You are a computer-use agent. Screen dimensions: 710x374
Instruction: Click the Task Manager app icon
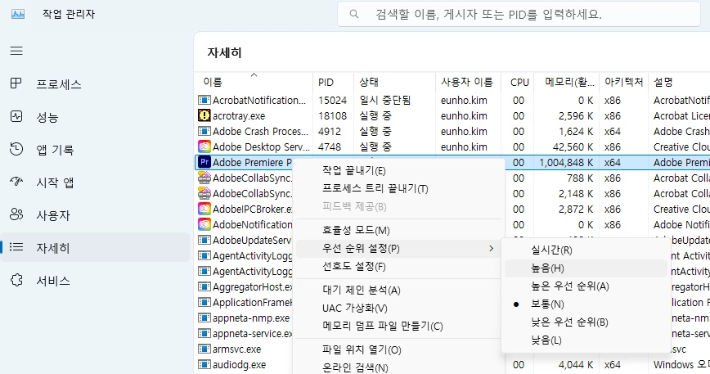pos(18,14)
